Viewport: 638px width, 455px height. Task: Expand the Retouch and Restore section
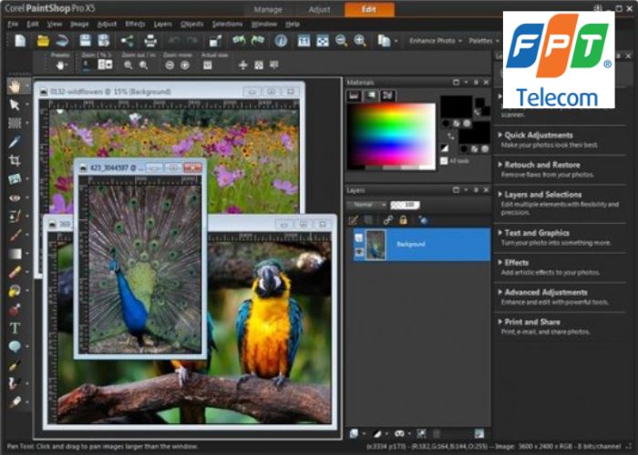coord(542,165)
